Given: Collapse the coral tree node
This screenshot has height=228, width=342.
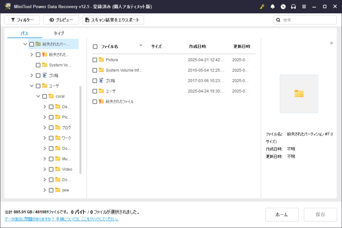Looking at the screenshot, I should coord(38,96).
